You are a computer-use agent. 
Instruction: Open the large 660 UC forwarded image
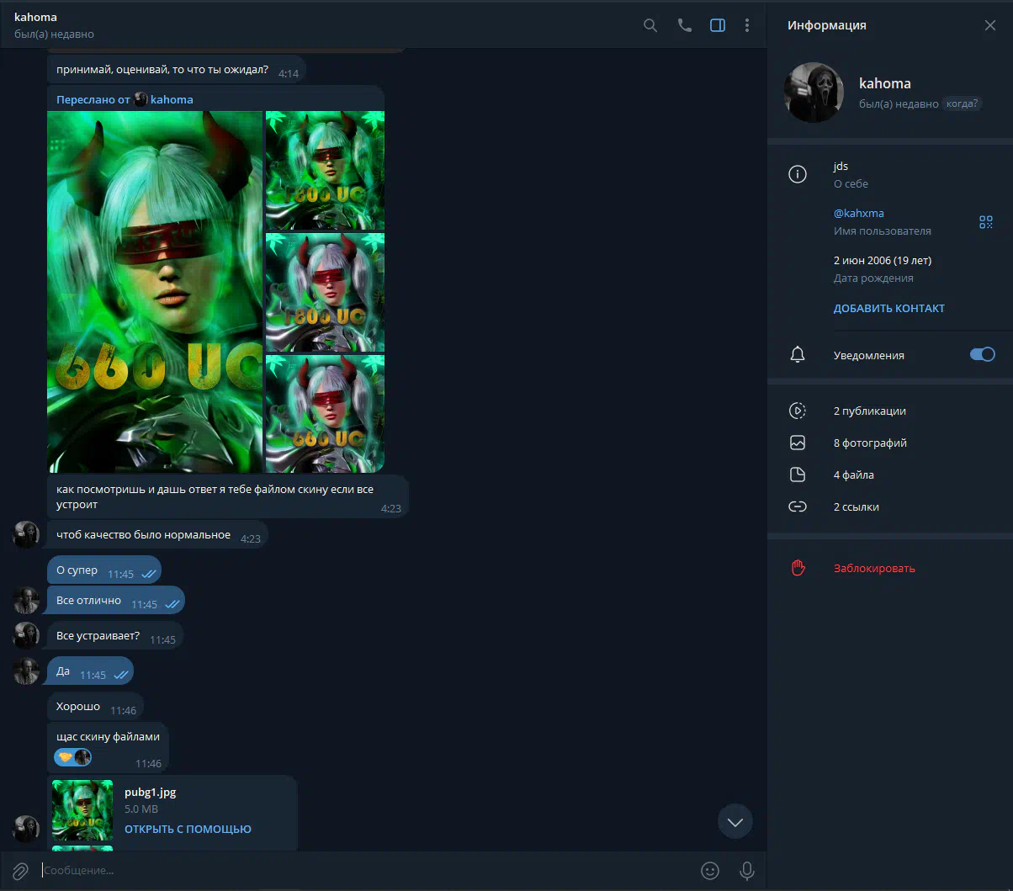point(155,292)
